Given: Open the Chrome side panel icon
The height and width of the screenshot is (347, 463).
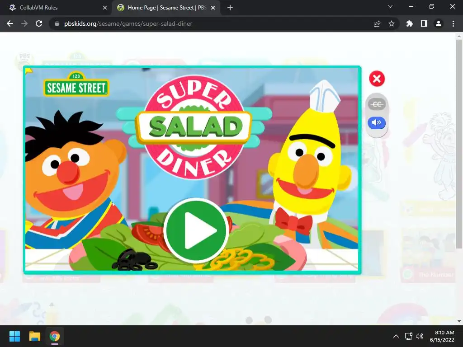Looking at the screenshot, I should (x=424, y=23).
